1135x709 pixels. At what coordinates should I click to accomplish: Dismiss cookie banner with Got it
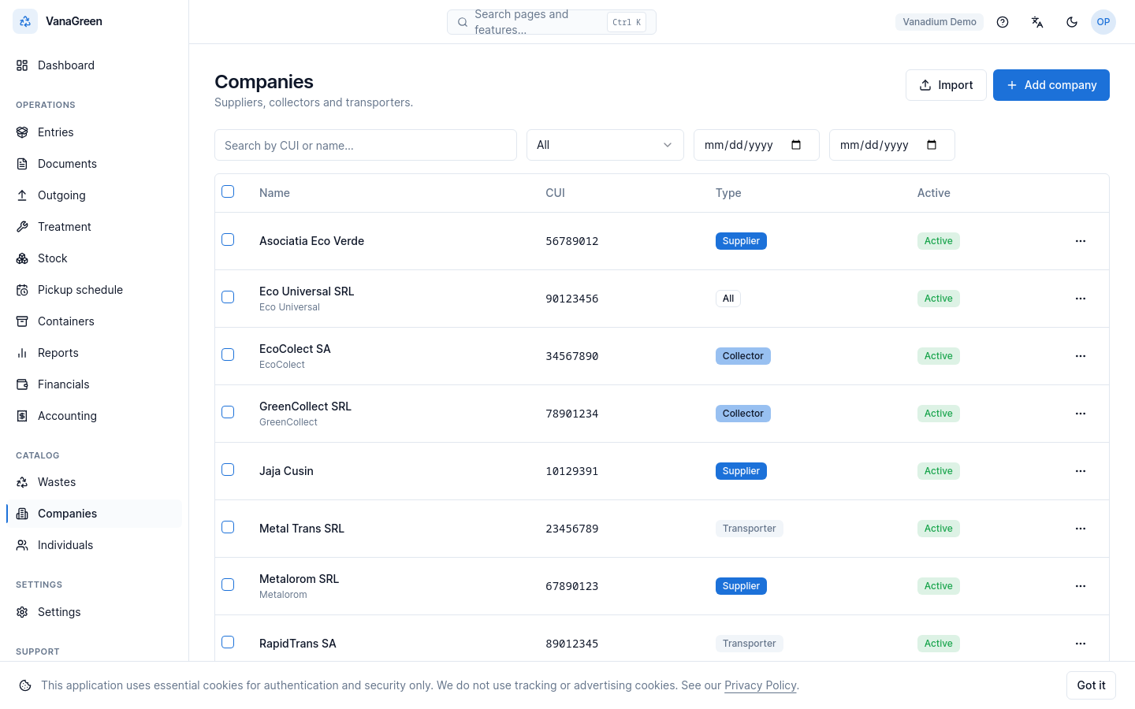click(1091, 685)
